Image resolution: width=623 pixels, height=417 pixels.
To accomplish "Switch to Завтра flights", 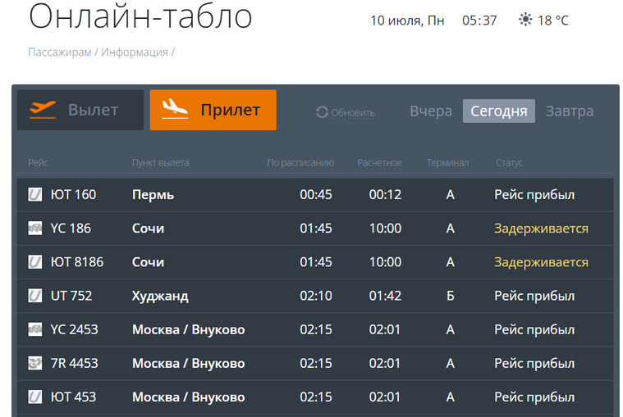I will (x=570, y=111).
